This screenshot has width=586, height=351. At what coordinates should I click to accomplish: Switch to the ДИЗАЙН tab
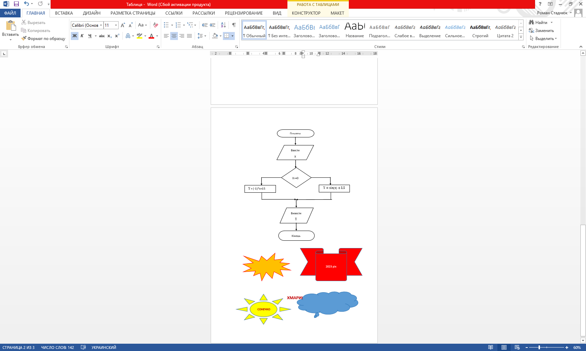tap(92, 13)
